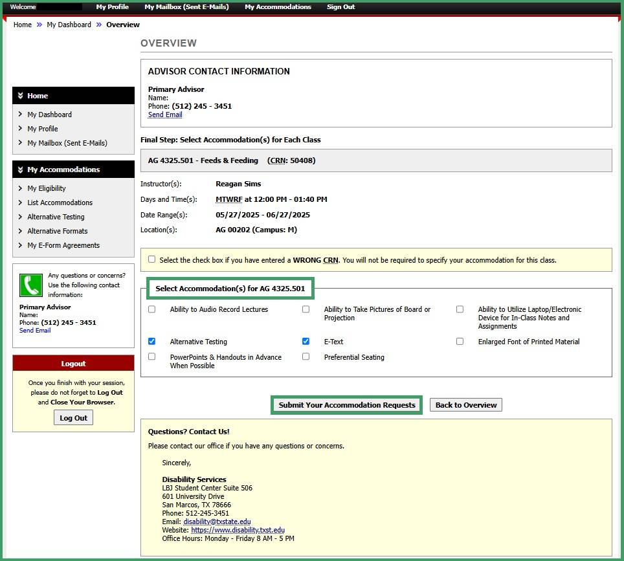Open My Profile in top navigation bar

[x=112, y=6]
